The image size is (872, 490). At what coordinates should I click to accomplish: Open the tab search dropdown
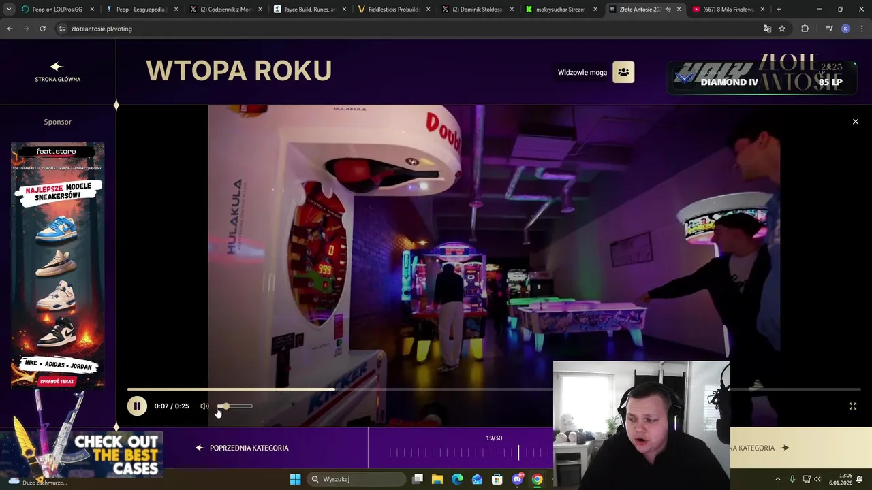click(x=9, y=10)
